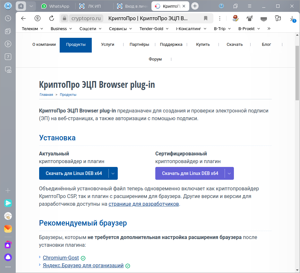This screenshot has width=300, height=273.
Task: Open the Форум menu item
Action: pos(155,59)
